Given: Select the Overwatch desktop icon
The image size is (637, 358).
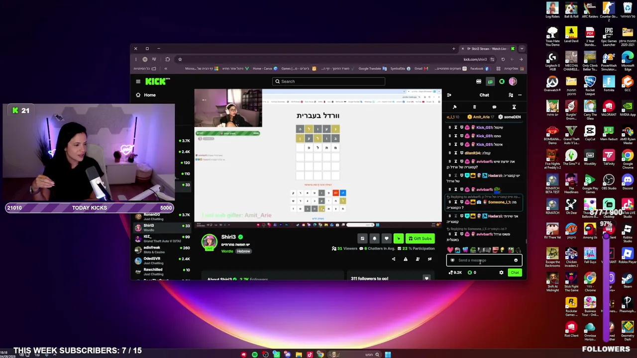Looking at the screenshot, I should tap(552, 85).
